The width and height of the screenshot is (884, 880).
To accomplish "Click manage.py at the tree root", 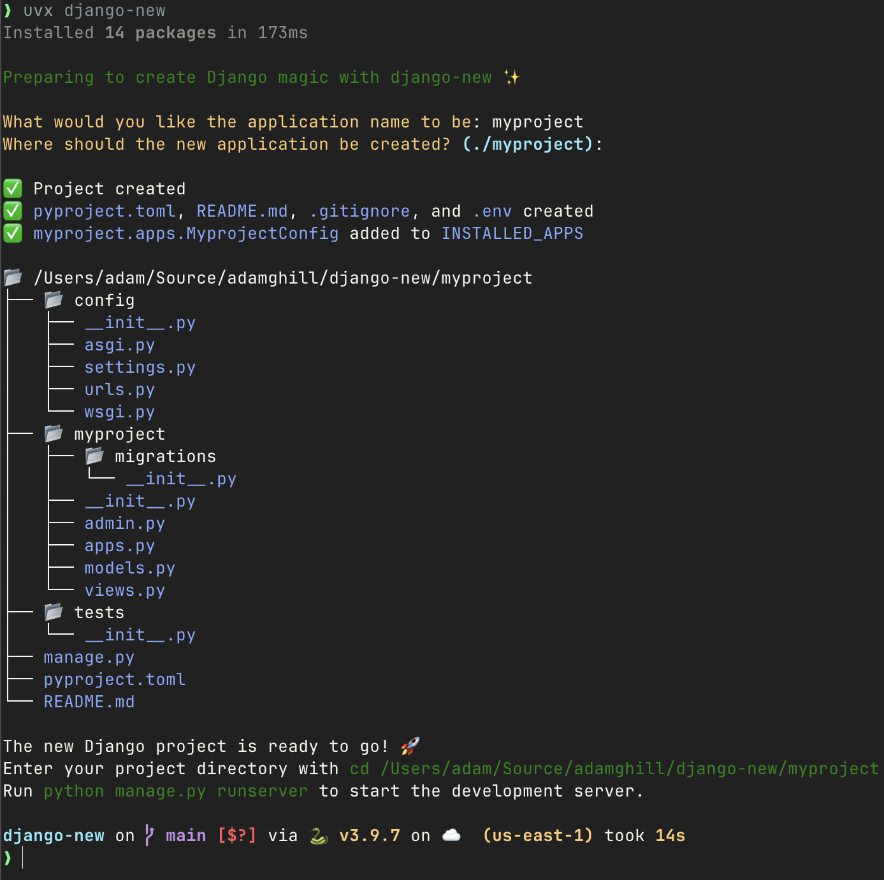I will click(x=89, y=658).
